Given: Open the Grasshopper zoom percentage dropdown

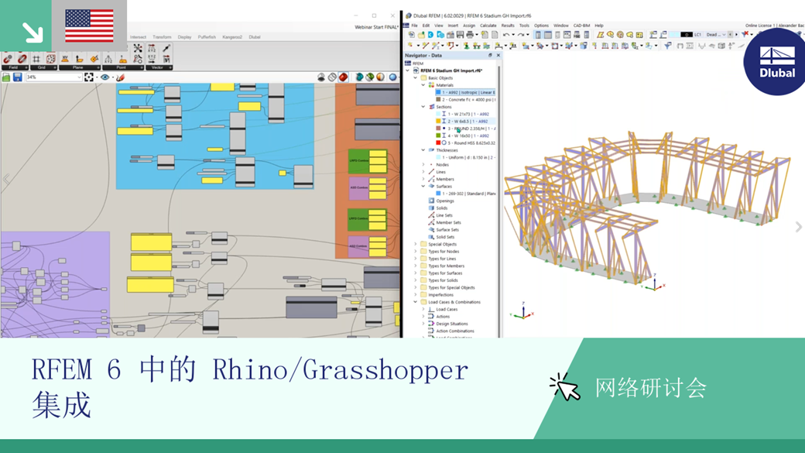Looking at the screenshot, I should point(79,77).
